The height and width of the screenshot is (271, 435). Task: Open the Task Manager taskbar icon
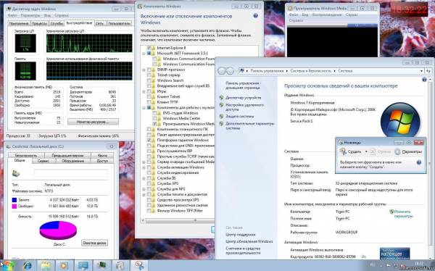click(x=101, y=266)
